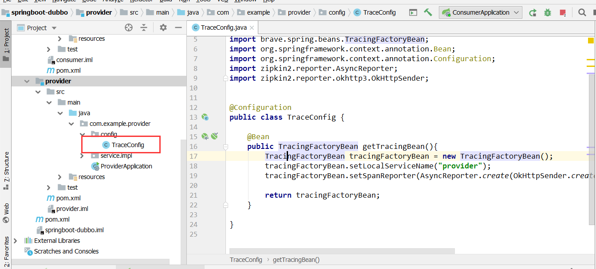Toggle the 1: Project tool window tab
This screenshot has width=596, height=269.
(6, 43)
